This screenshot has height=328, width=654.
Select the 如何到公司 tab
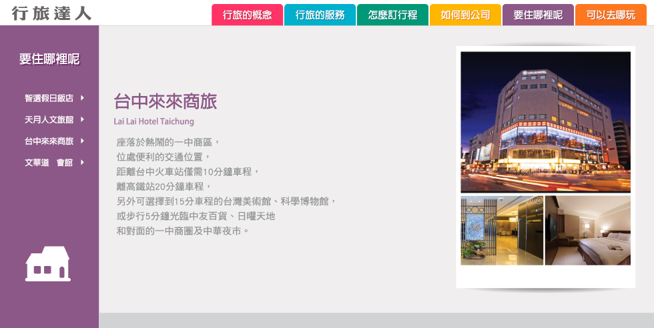[x=466, y=15]
